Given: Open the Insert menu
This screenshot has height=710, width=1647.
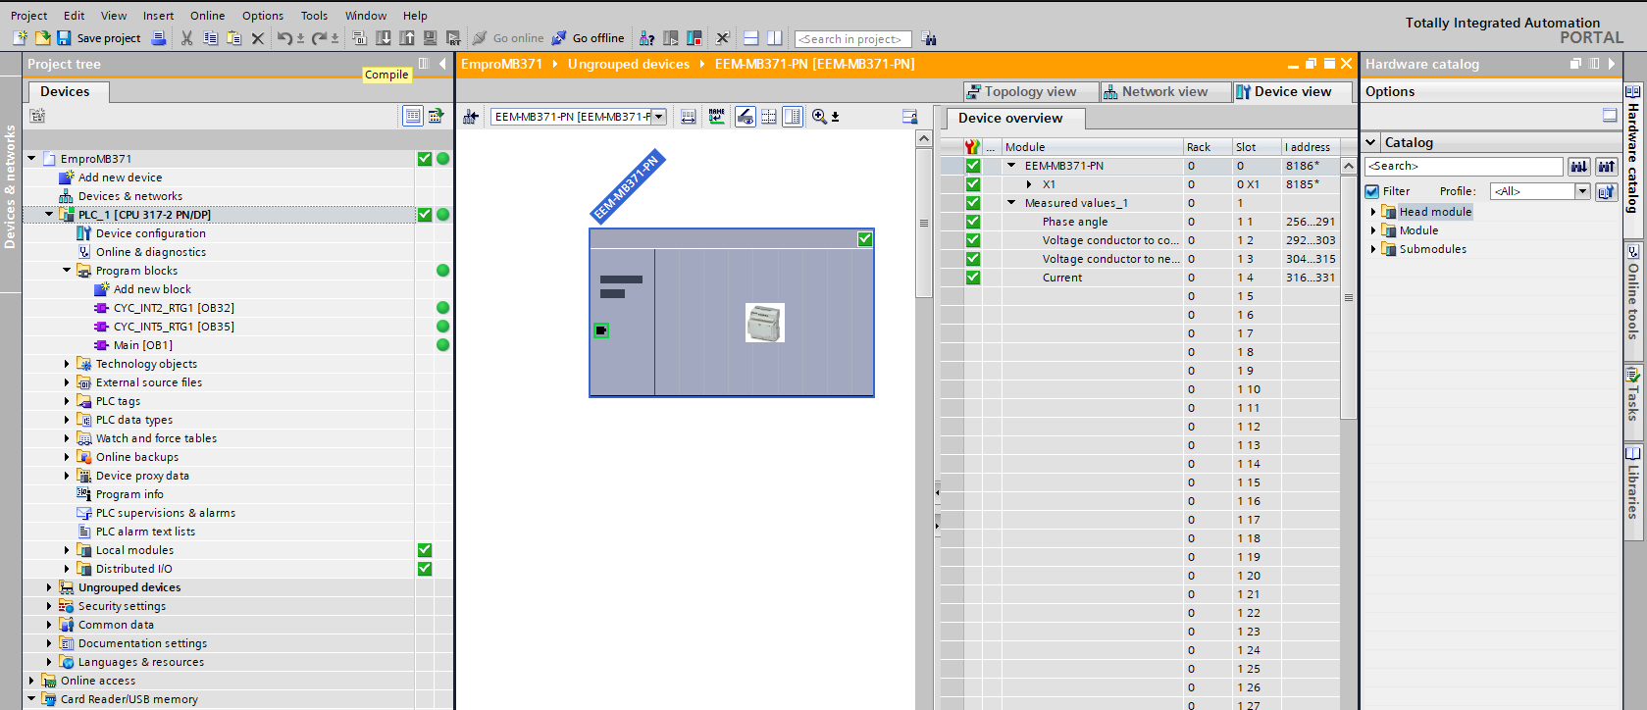Looking at the screenshot, I should click(x=158, y=16).
